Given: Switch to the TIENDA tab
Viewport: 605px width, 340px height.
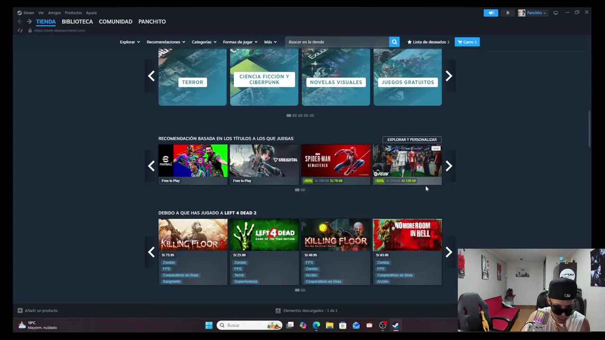Looking at the screenshot, I should pyautogui.click(x=46, y=22).
